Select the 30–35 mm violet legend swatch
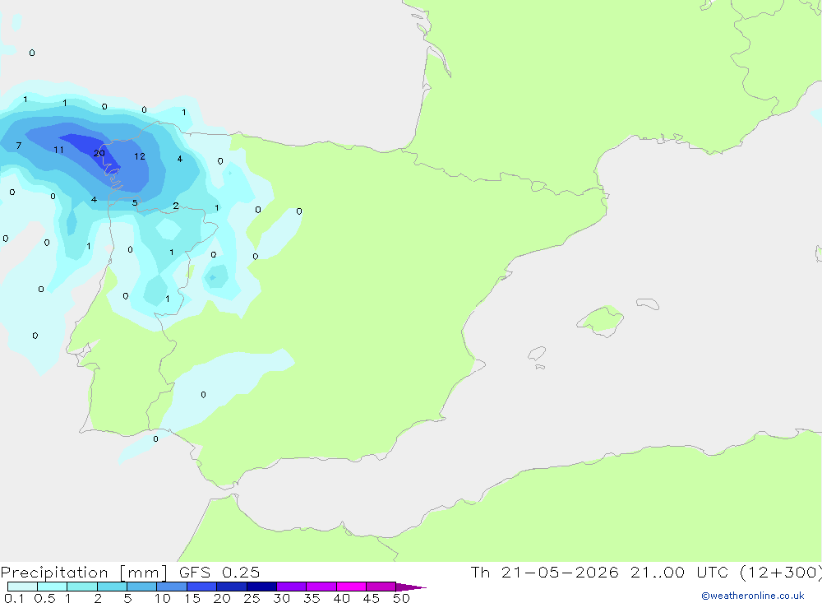The width and height of the screenshot is (822, 603). pos(292,587)
